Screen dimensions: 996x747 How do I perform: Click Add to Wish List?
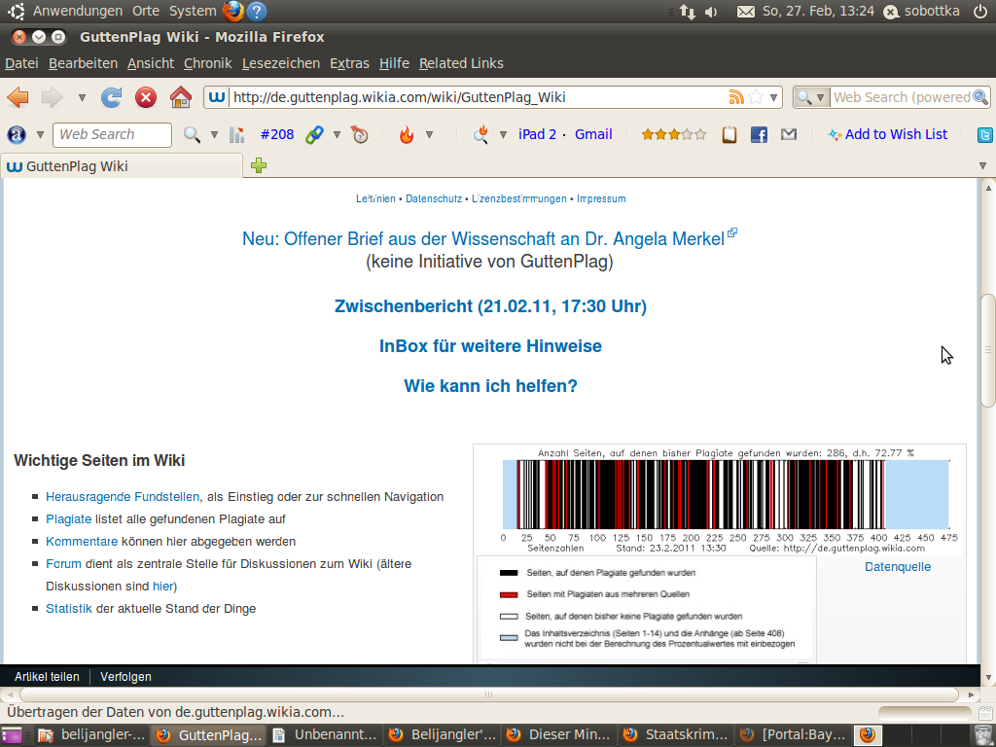pyautogui.click(x=887, y=134)
